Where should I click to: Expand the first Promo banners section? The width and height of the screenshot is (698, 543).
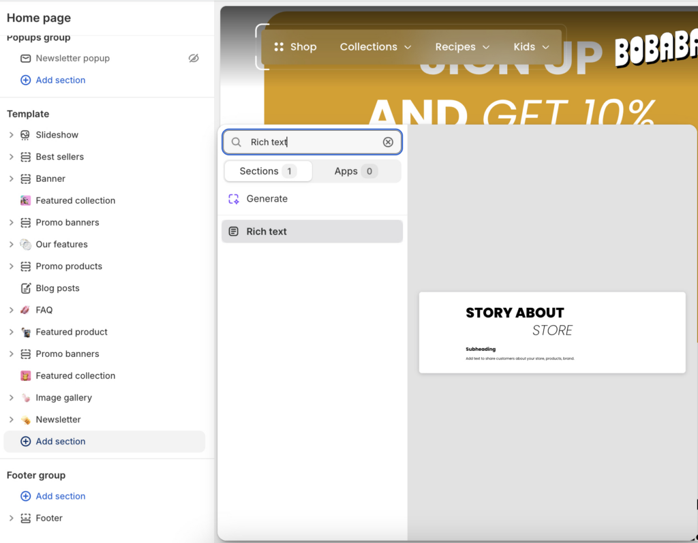tap(12, 223)
